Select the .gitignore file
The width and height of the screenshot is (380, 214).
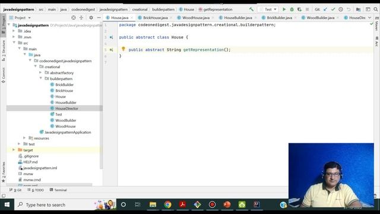[x=31, y=156]
